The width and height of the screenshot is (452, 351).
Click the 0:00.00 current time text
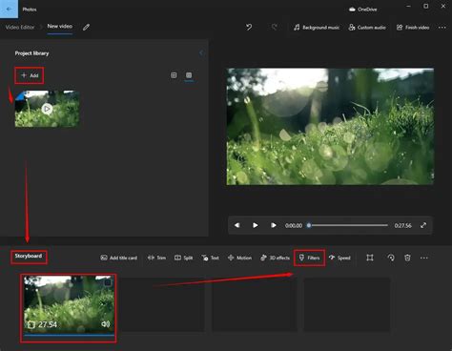pyautogui.click(x=294, y=225)
